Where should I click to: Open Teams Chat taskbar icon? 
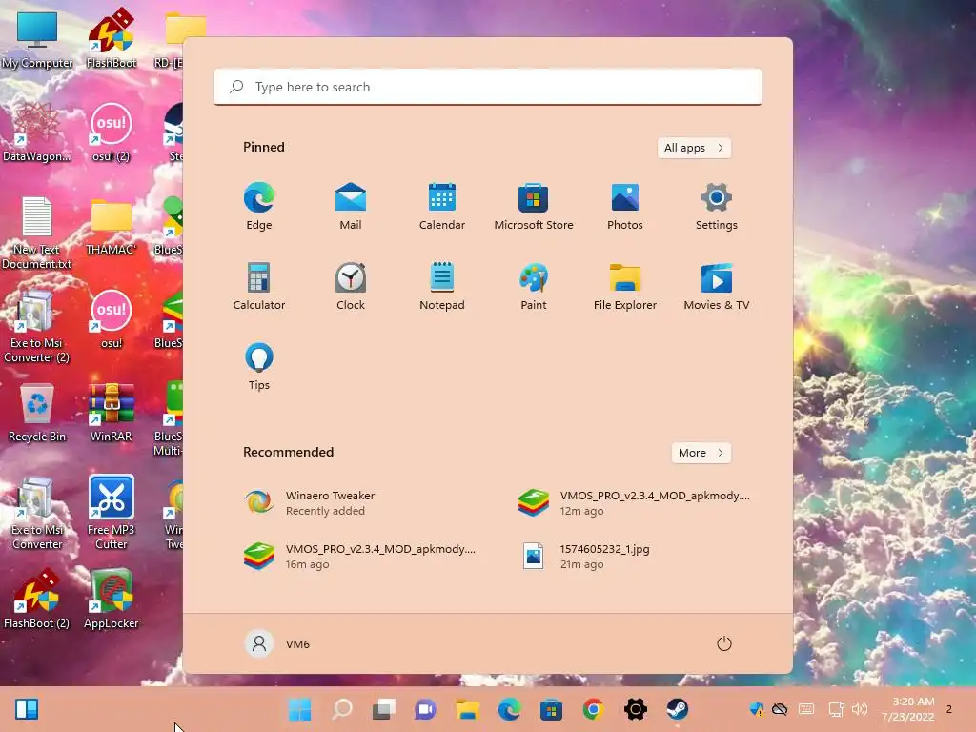click(426, 709)
